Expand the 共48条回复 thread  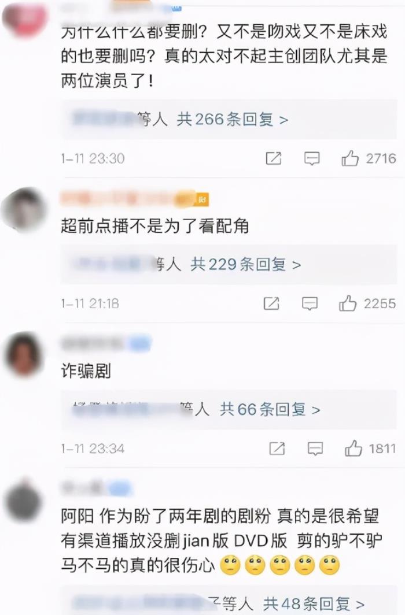314,603
